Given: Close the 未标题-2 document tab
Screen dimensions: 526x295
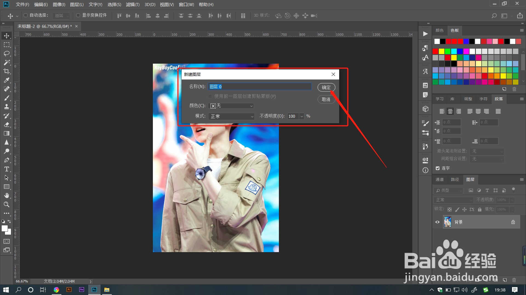Looking at the screenshot, I should click(x=76, y=26).
